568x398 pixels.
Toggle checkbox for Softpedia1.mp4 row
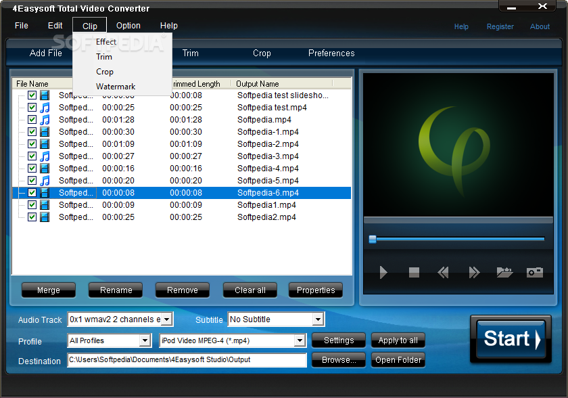point(32,205)
